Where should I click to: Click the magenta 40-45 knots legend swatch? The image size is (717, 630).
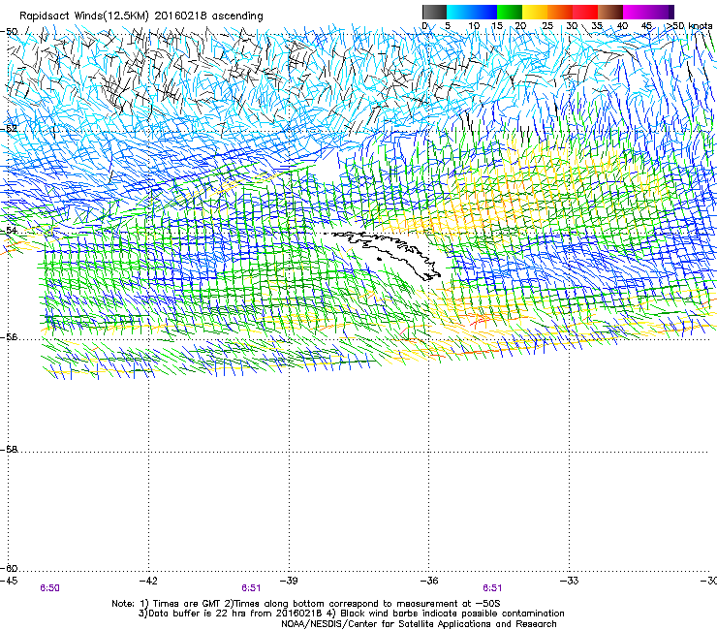click(x=636, y=12)
